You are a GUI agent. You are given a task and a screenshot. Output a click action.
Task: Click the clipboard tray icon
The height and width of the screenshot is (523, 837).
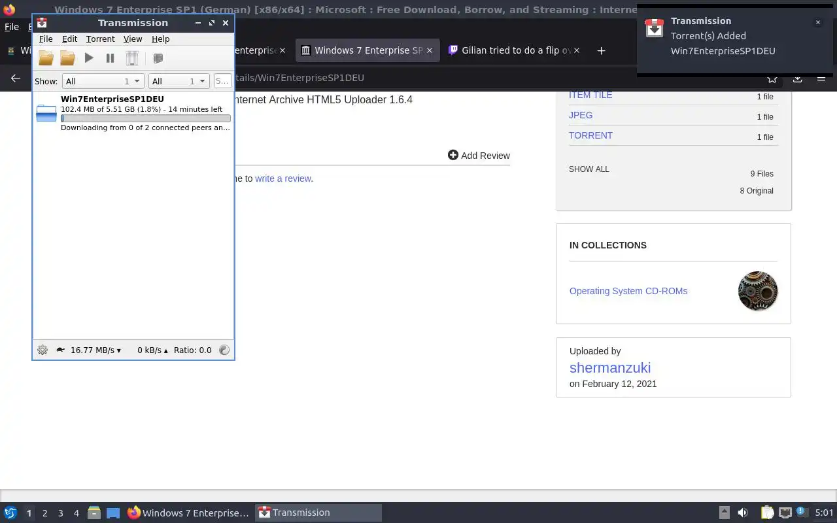pos(767,513)
